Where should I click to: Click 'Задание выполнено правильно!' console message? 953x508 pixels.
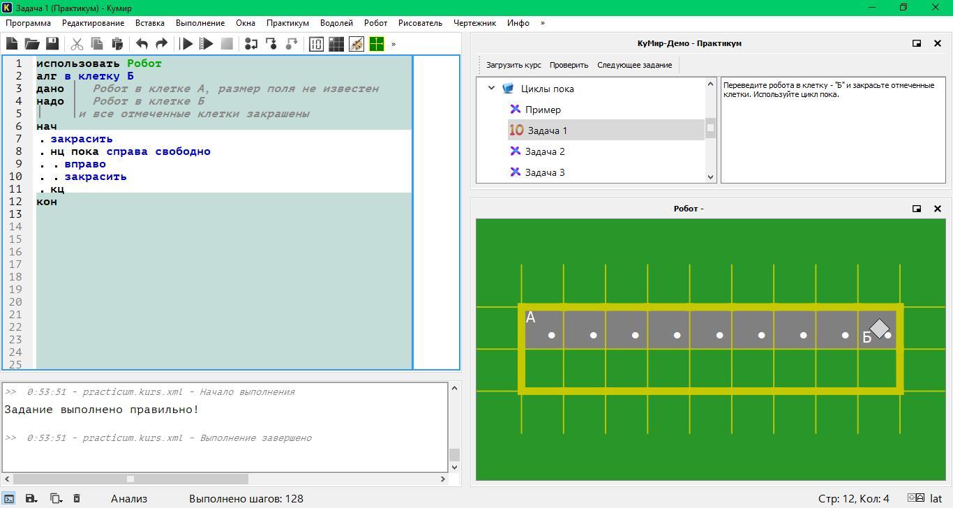click(x=102, y=410)
